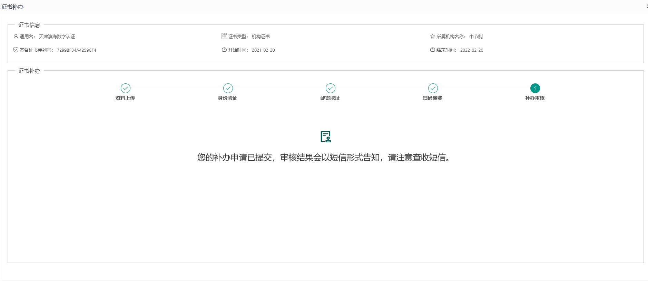Click the 身份验证 step checkmark circle
Image resolution: width=648 pixels, height=285 pixels.
[x=228, y=88]
